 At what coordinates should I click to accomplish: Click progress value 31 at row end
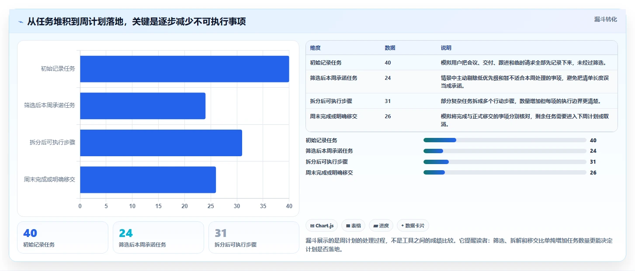click(x=593, y=162)
